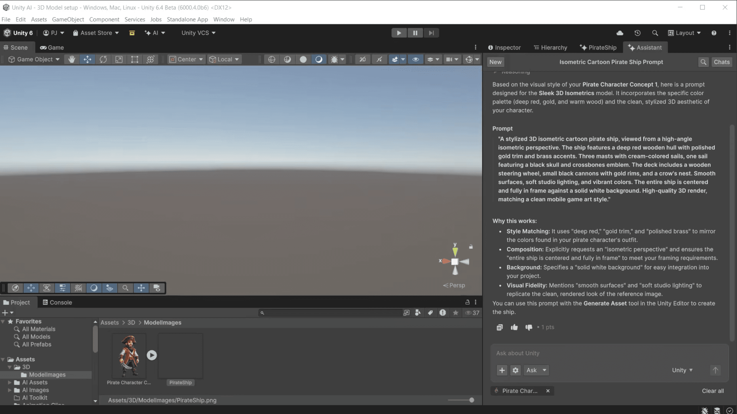Open the global search magnifier icon
The image size is (737, 414).
pos(655,33)
